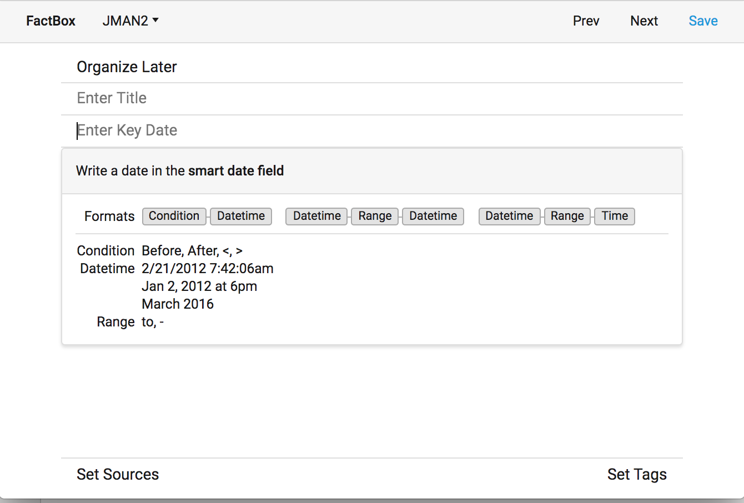
Task: Open the JMAN2 dropdown menu
Action: tap(130, 21)
